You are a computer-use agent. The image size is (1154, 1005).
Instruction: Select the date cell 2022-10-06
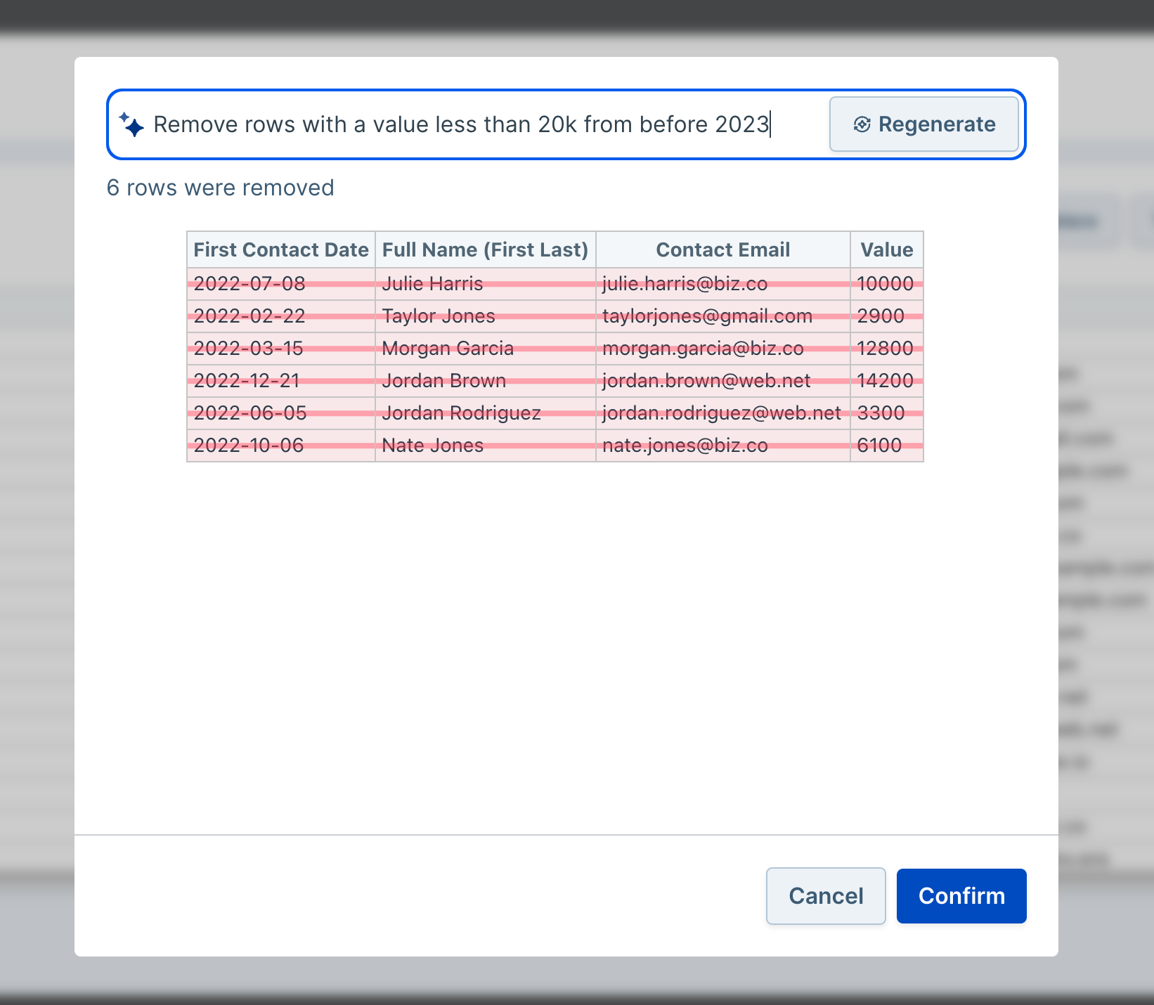(x=281, y=446)
